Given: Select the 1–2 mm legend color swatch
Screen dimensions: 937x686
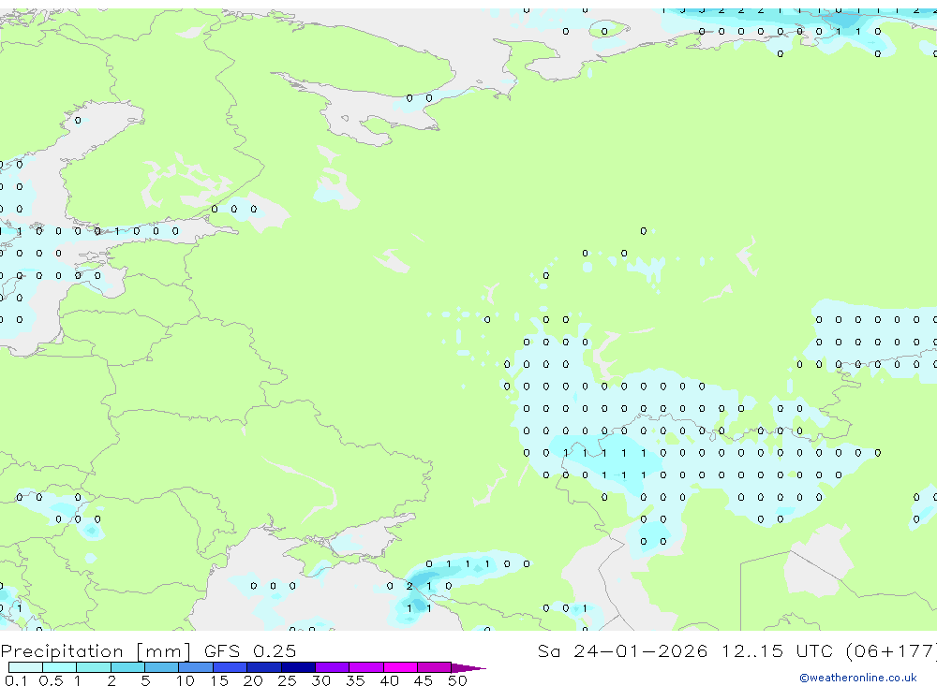Looking at the screenshot, I should (x=94, y=667).
